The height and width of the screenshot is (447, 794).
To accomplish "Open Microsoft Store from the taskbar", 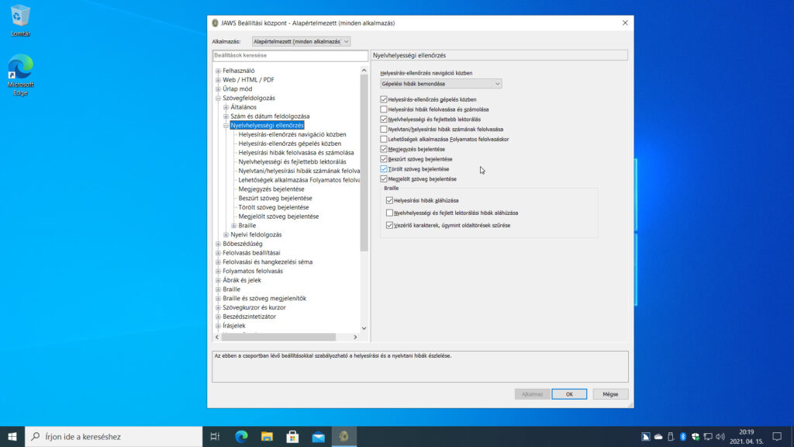I will [292, 436].
